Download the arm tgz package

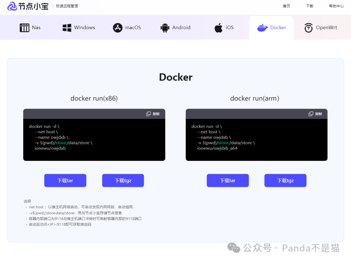click(x=285, y=181)
